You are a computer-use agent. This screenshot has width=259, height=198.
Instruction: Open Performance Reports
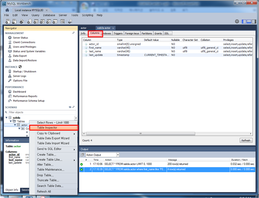tap(25, 96)
